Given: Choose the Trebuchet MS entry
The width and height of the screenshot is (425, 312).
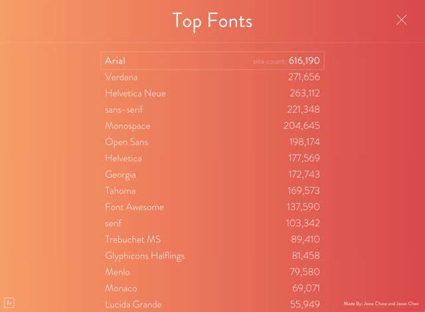Looking at the screenshot, I should [x=212, y=240].
